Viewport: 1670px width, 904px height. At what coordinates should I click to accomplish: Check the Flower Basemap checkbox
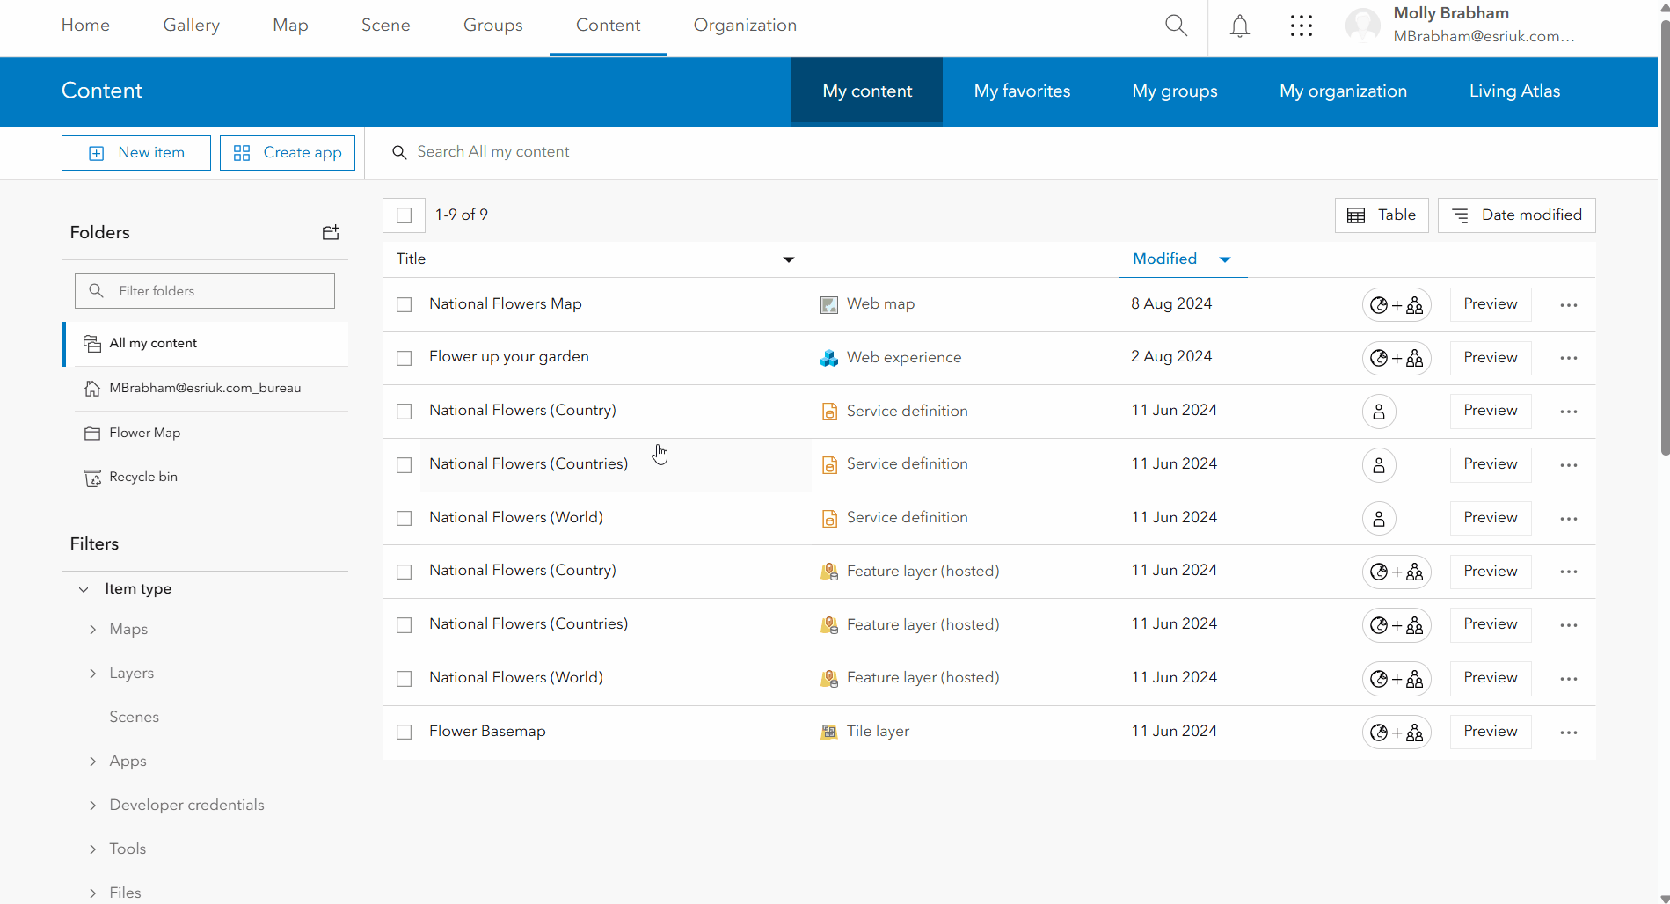(404, 733)
